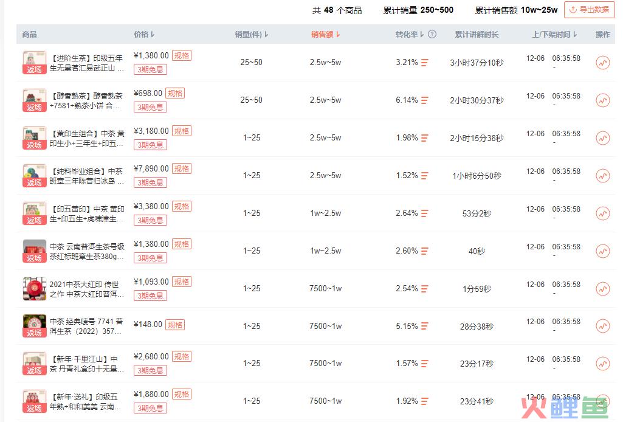623x422 pixels.
Task: Open thumbnail of 【新年·送礼】 product
Action: pos(34,401)
